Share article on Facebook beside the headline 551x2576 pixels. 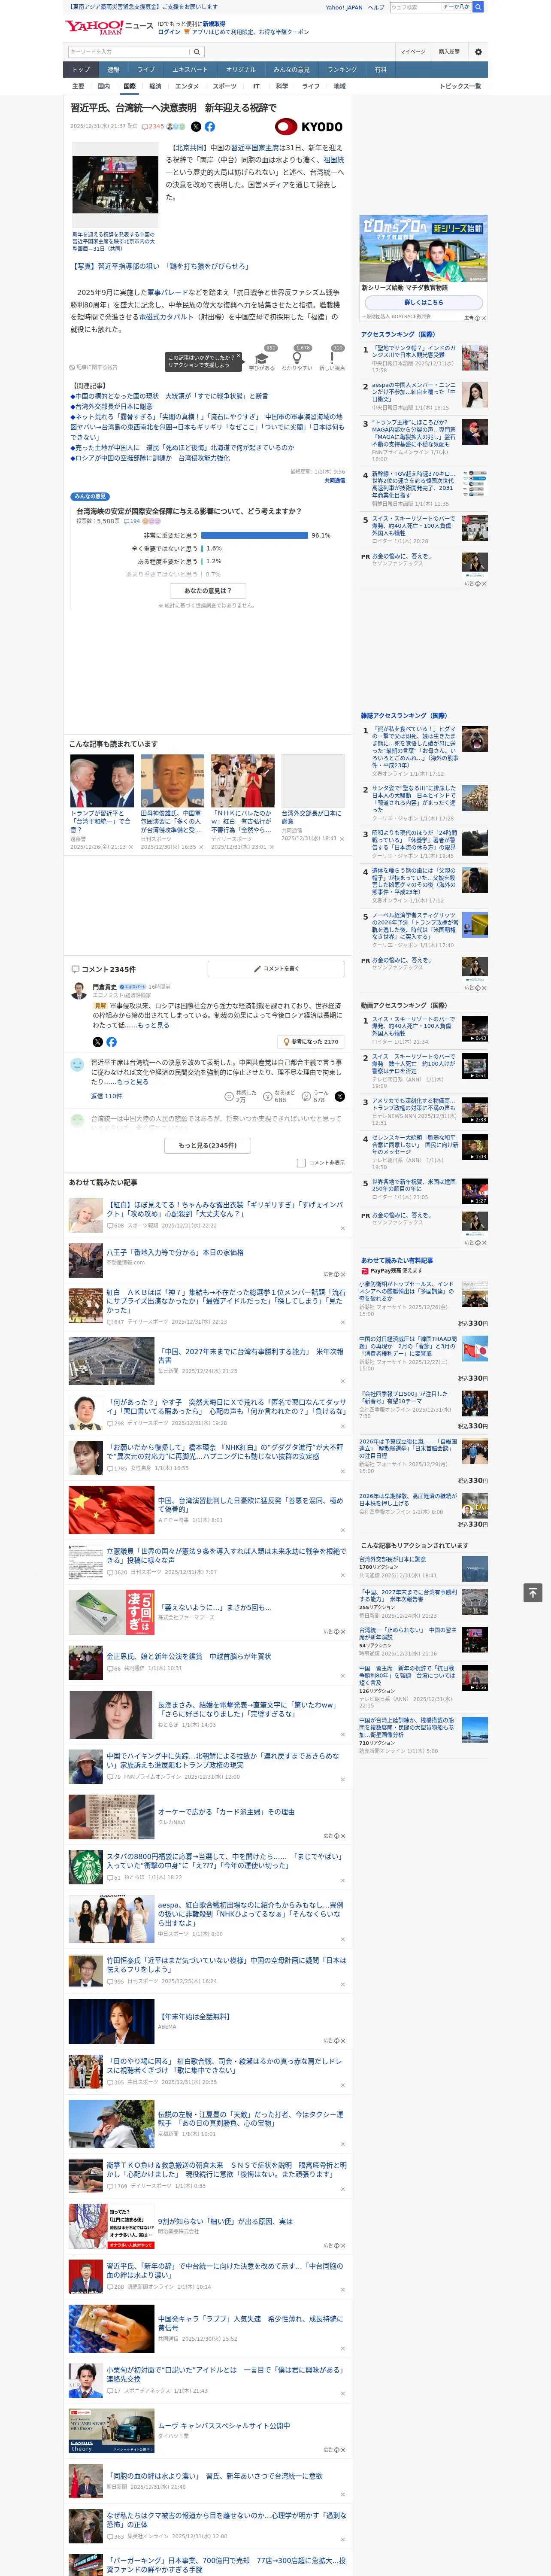pos(210,127)
